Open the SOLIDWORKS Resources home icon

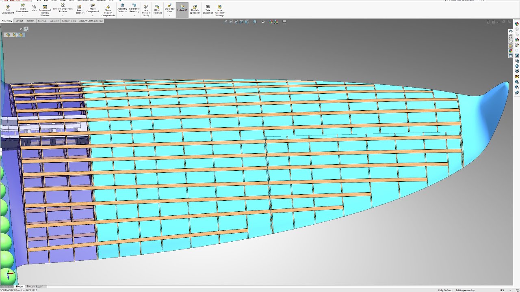point(511,32)
